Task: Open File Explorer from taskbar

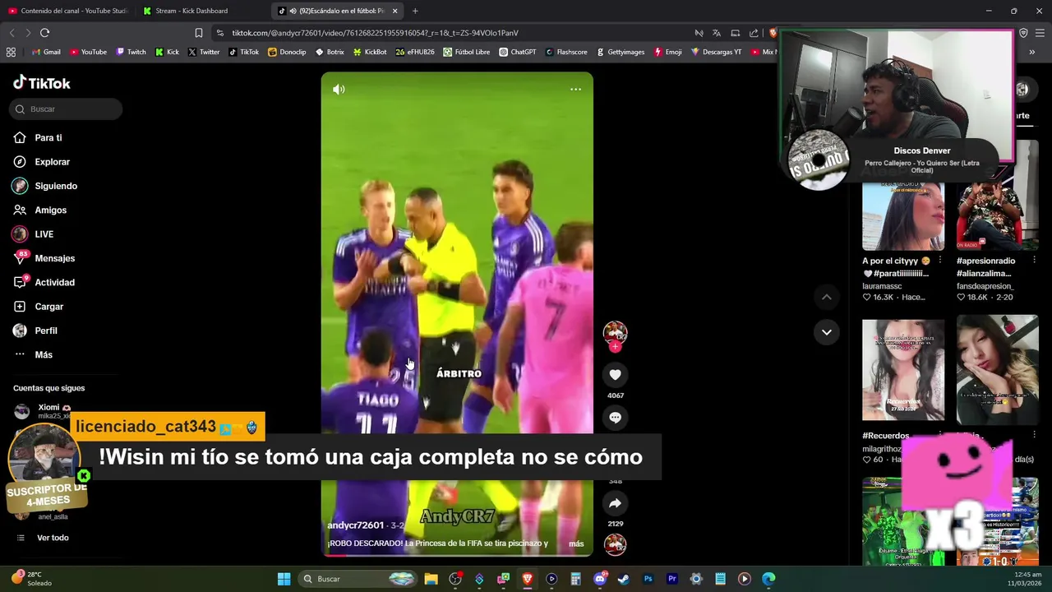Action: click(x=431, y=579)
